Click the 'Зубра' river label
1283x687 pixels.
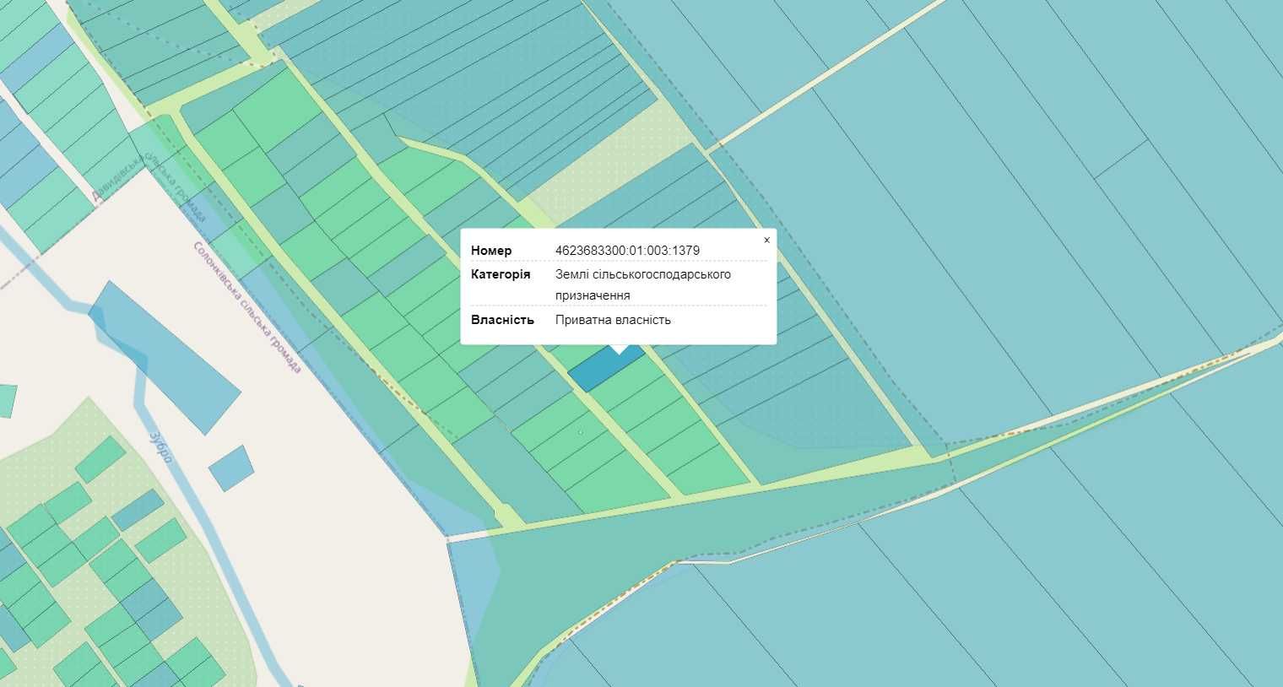pyautogui.click(x=160, y=446)
